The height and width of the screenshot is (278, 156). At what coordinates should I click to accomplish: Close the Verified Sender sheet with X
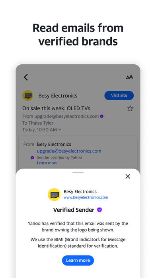[x=128, y=177]
